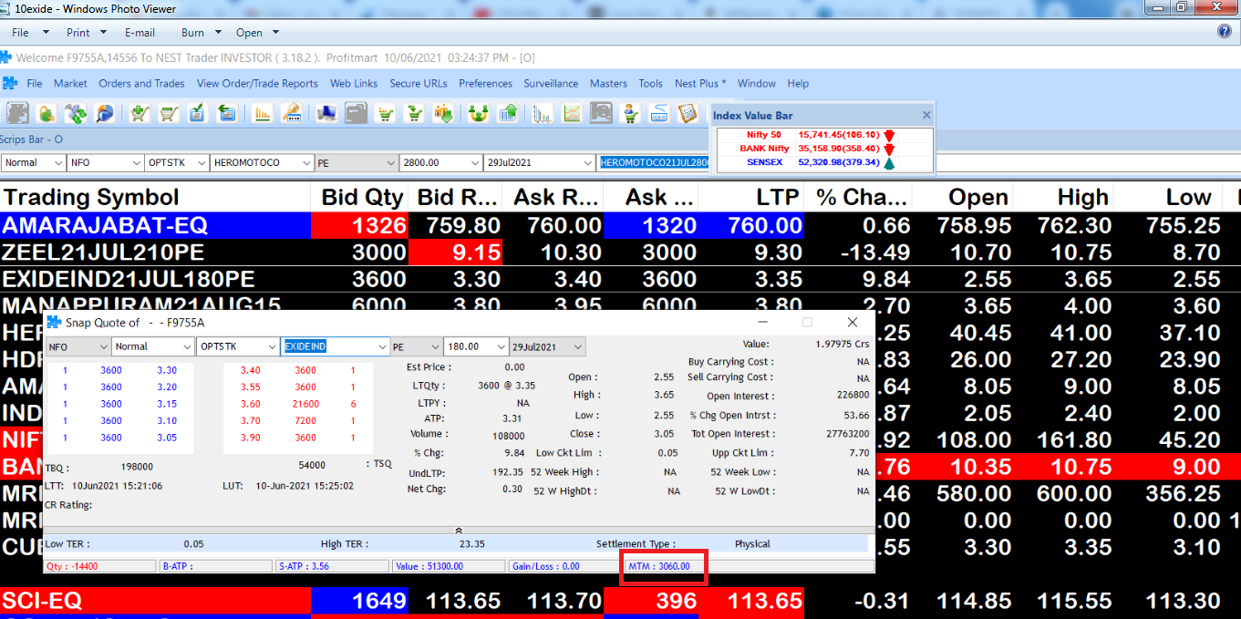
Task: Click the padlock login toolbar icon
Action: (47, 113)
